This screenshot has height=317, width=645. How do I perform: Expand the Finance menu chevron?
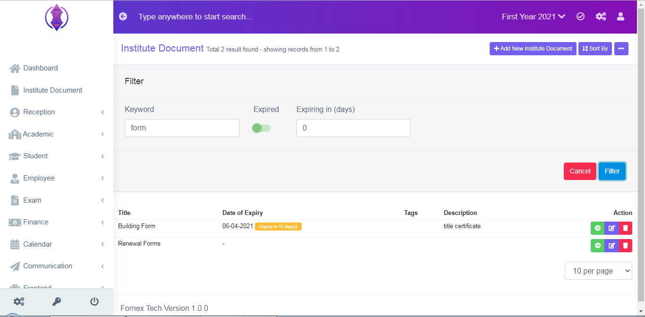point(102,223)
